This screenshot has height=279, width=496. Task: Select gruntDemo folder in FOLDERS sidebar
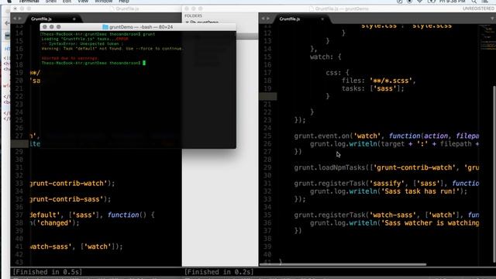coord(207,22)
